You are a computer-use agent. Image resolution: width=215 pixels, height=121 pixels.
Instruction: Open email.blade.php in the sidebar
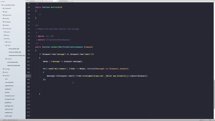pos(12,62)
